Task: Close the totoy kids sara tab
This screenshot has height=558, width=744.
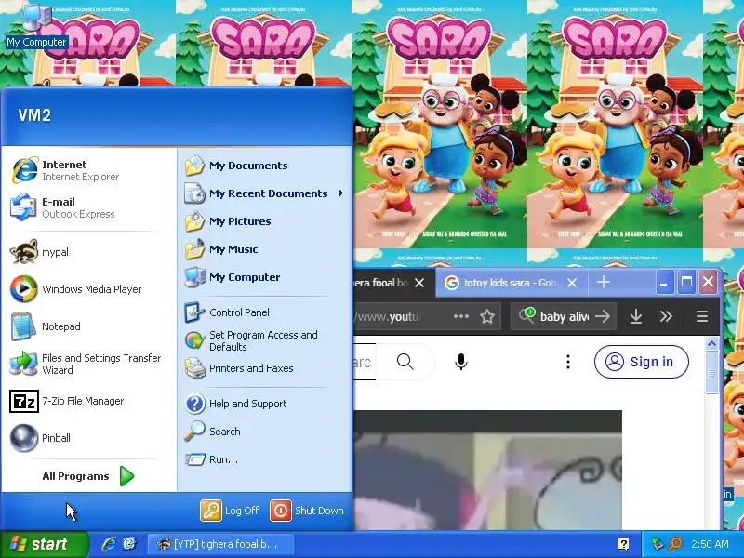Action: click(572, 283)
